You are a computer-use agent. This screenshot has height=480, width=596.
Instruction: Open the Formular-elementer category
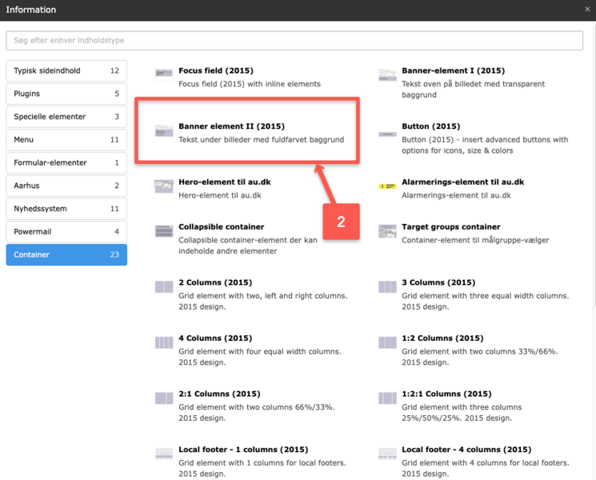click(x=66, y=163)
